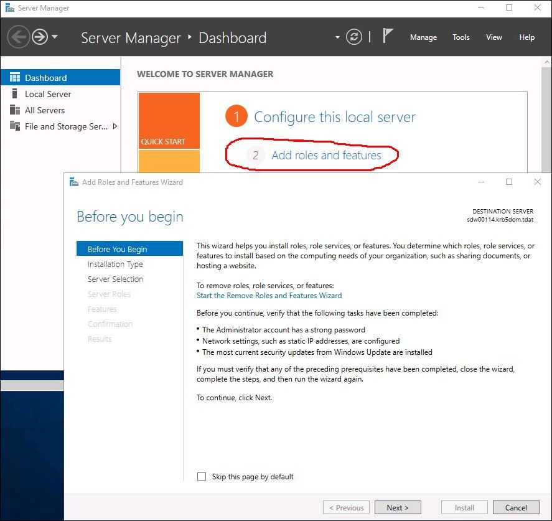Click the Network settings static IP line
Viewport: 552px width, 521px height.
click(301, 340)
